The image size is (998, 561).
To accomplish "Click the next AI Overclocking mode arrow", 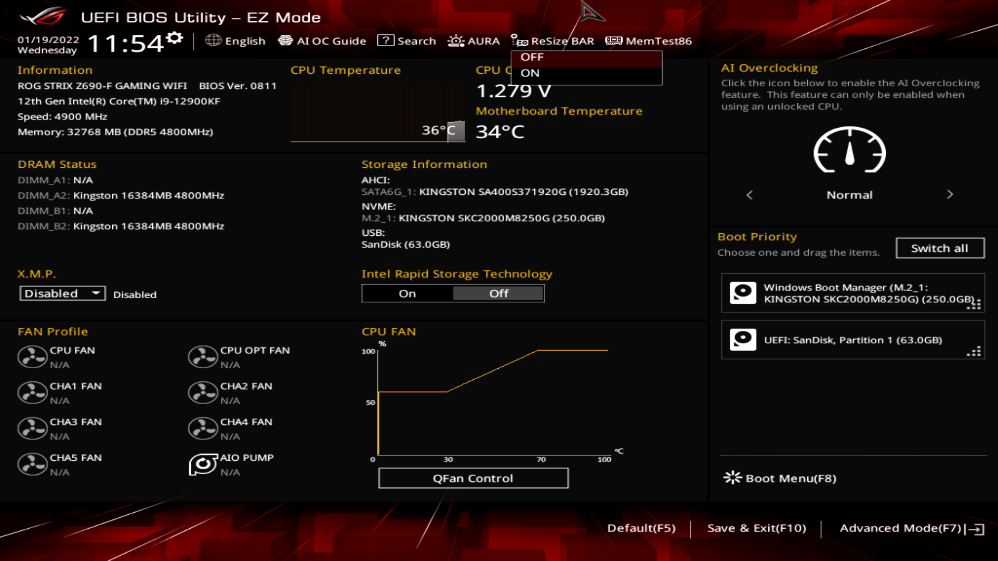I will click(x=950, y=194).
